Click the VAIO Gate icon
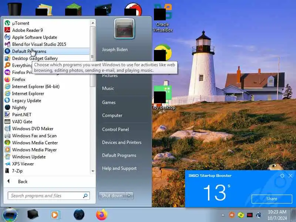This screenshot has width=296, height=222. pyautogui.click(x=7, y=122)
